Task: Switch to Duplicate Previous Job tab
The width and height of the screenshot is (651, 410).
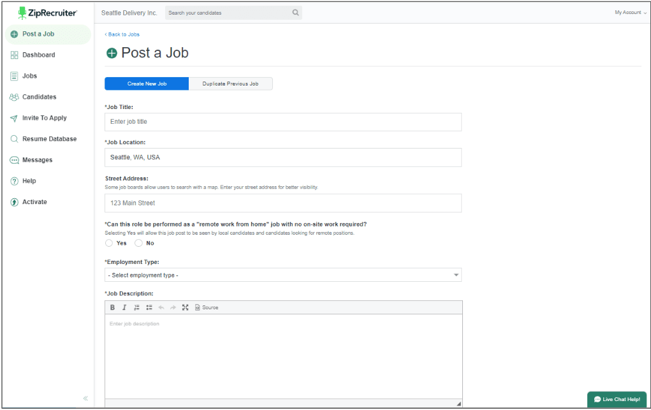Action: pos(230,84)
